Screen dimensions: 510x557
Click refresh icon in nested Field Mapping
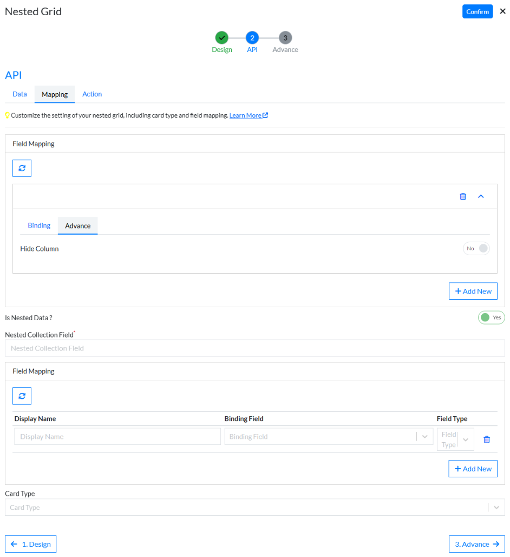pos(22,396)
